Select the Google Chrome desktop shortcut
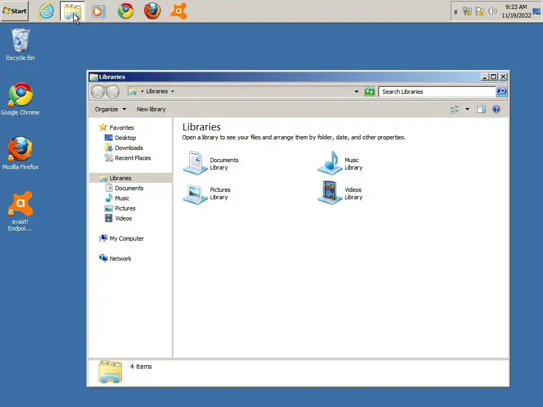This screenshot has height=407, width=543. coord(20,99)
